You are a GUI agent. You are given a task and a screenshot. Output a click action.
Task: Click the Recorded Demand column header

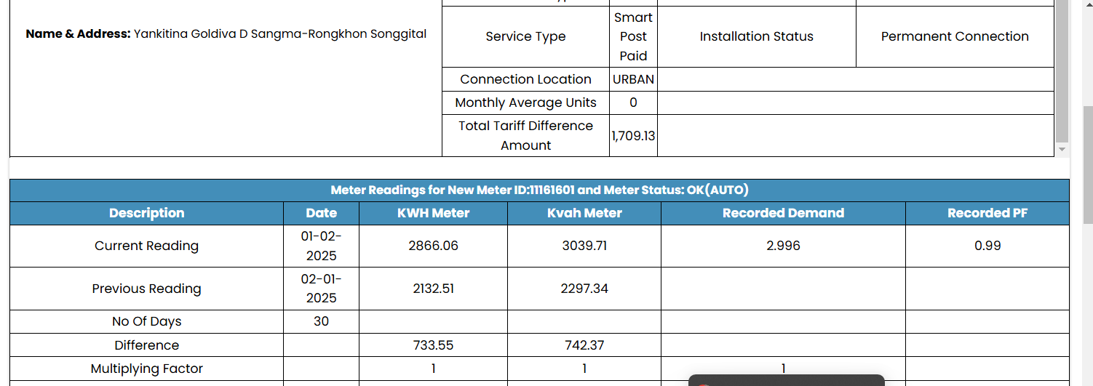(x=783, y=213)
